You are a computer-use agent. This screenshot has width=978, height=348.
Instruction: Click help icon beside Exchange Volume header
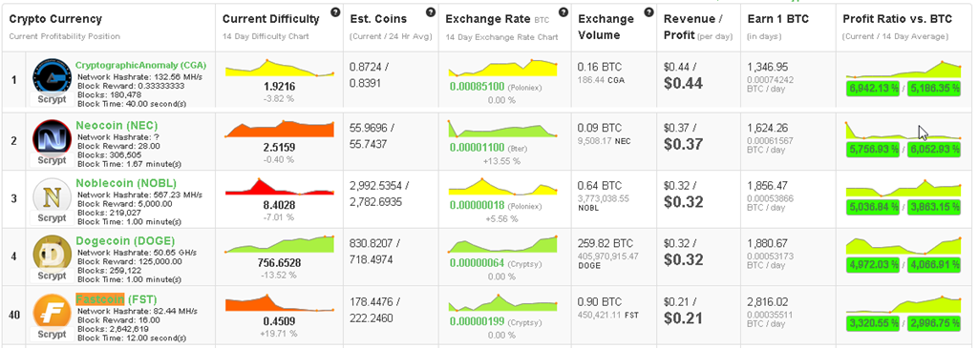648,12
